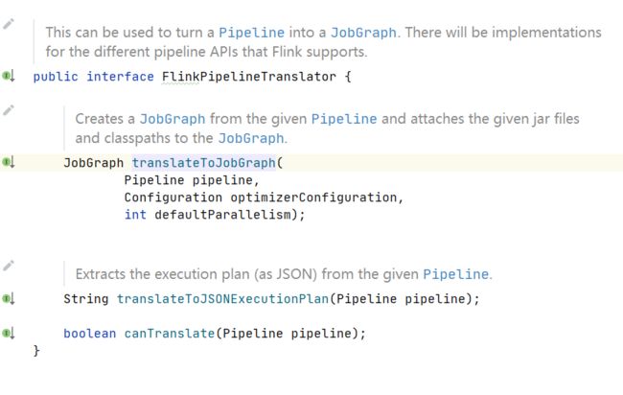Open the JobGraph link after 'classpaths to the'
Image resolution: width=623 pixels, height=395 pixels.
tap(251, 138)
